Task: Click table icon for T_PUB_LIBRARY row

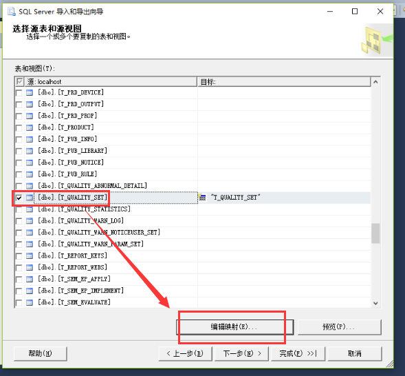Action: pyautogui.click(x=30, y=151)
